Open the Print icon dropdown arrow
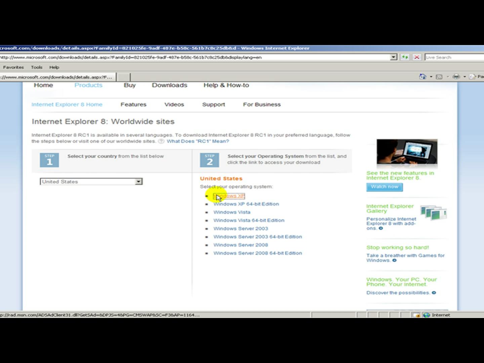Screen dimensions: 484x363 (x=465, y=77)
